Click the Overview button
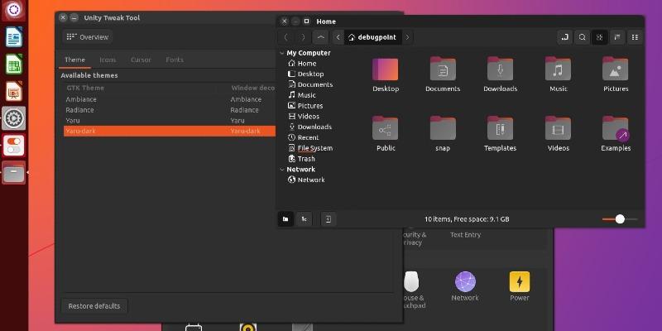 pos(87,37)
